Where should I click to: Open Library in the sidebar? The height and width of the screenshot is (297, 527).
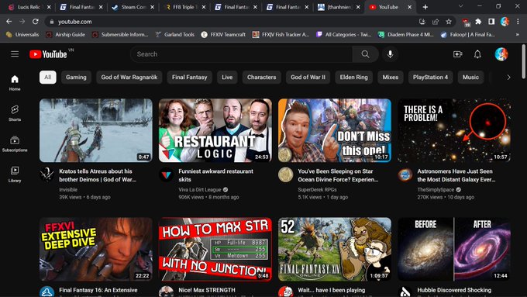coord(15,174)
